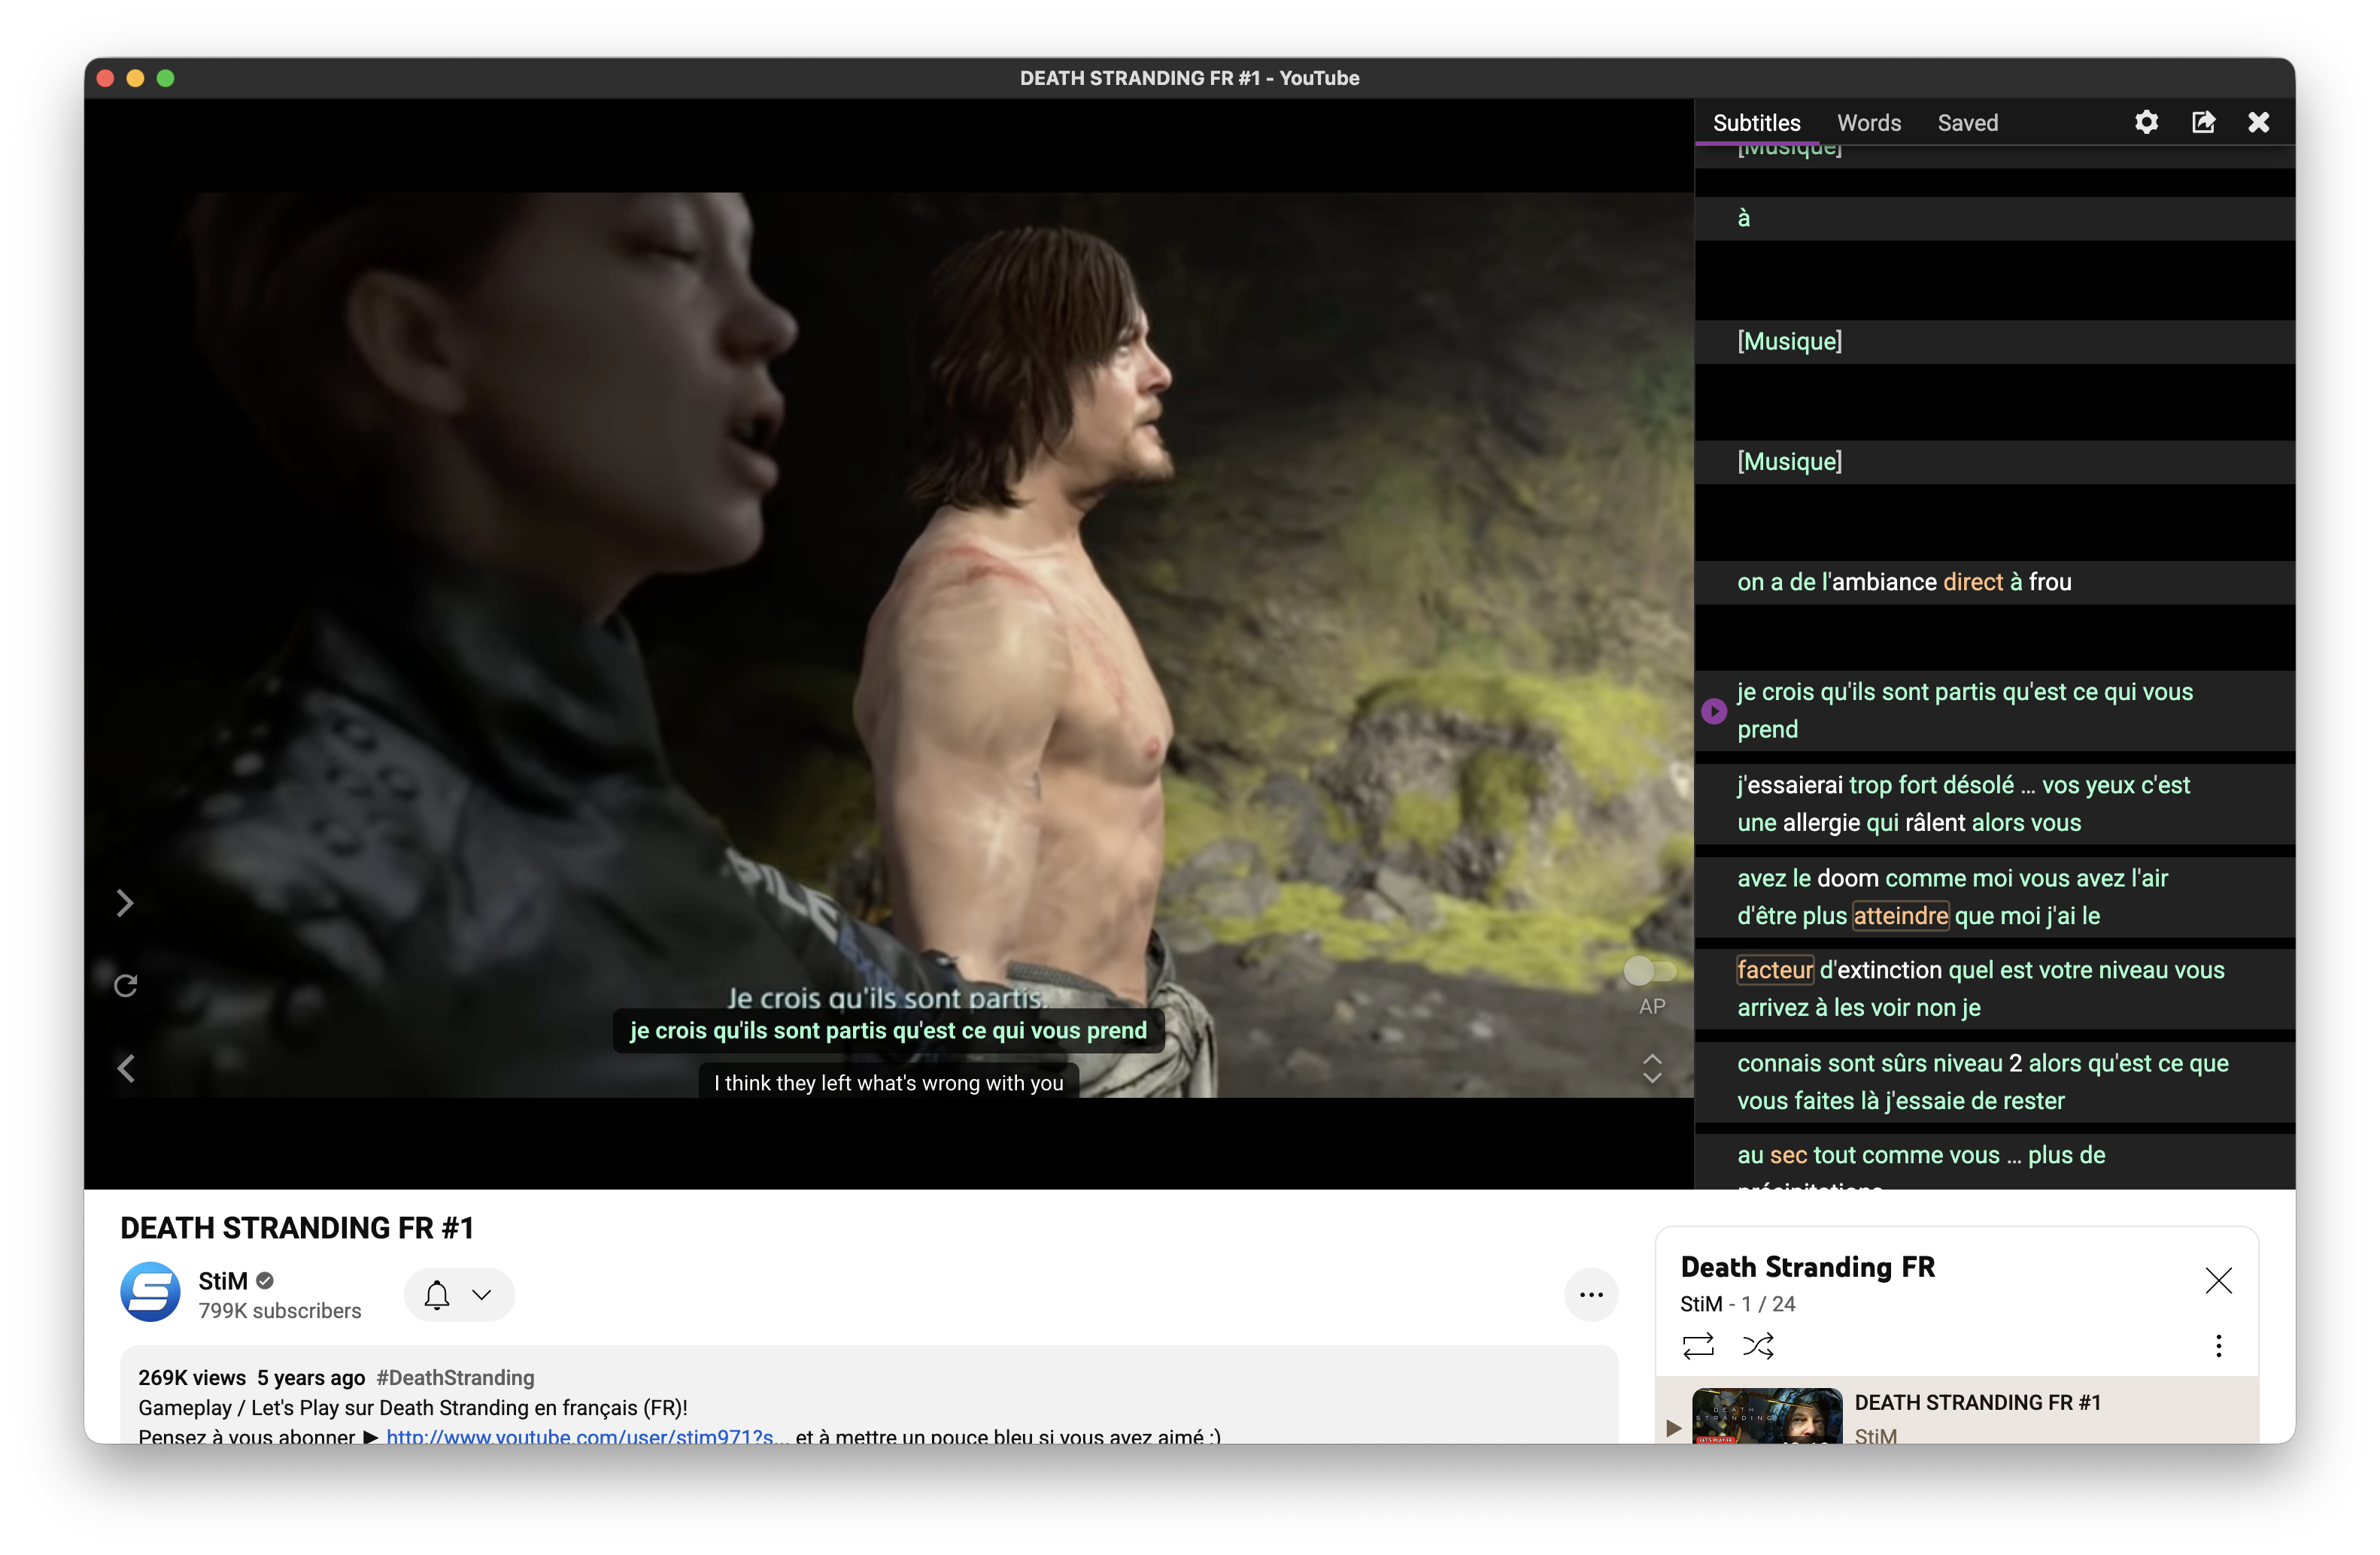Open the StiM channel avatar

[150, 1293]
